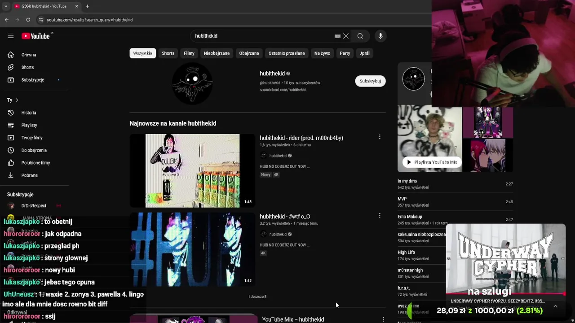Start voice search with microphone icon

[x=380, y=36]
